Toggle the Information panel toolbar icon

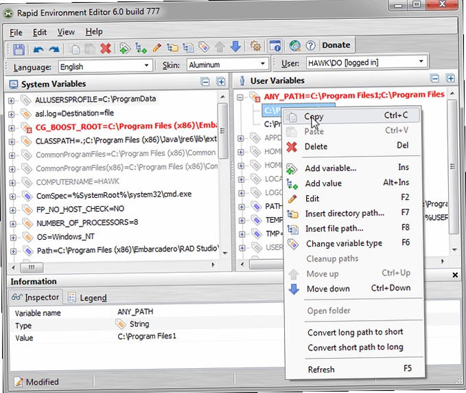275,46
